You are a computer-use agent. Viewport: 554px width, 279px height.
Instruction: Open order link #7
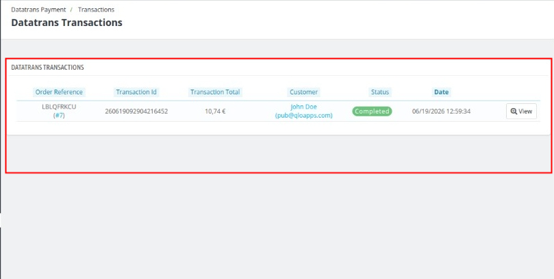pyautogui.click(x=59, y=116)
